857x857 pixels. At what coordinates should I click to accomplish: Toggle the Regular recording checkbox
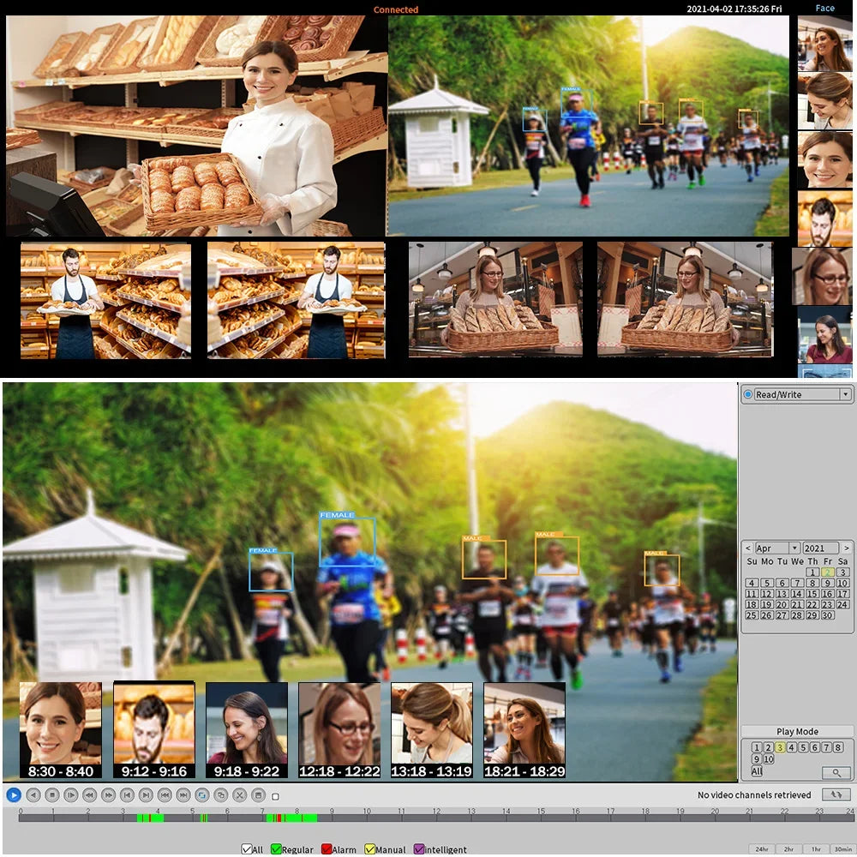point(276,849)
